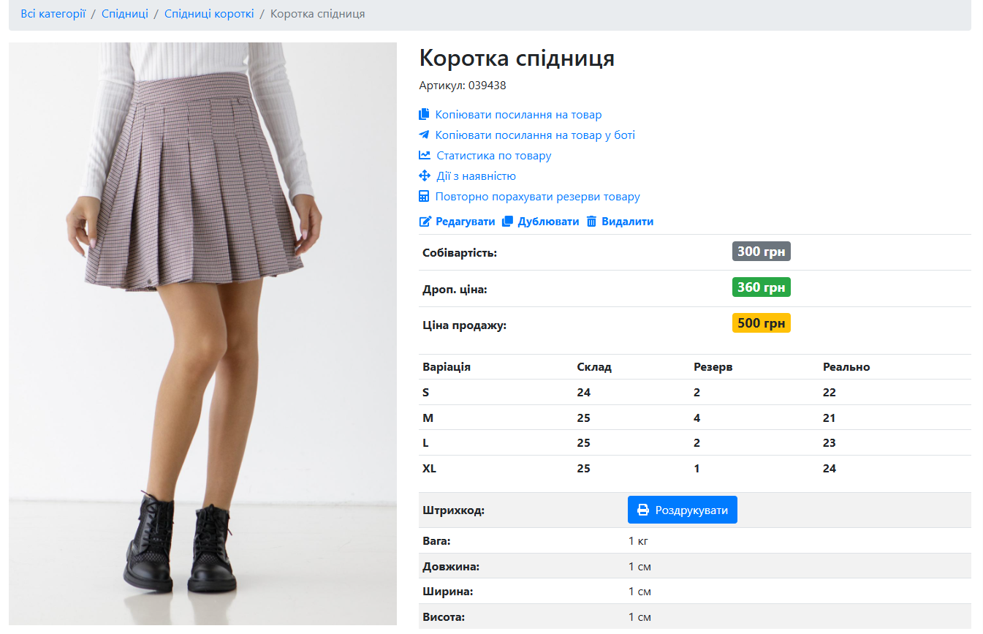
Task: Click the skirt product photo
Action: point(202,333)
